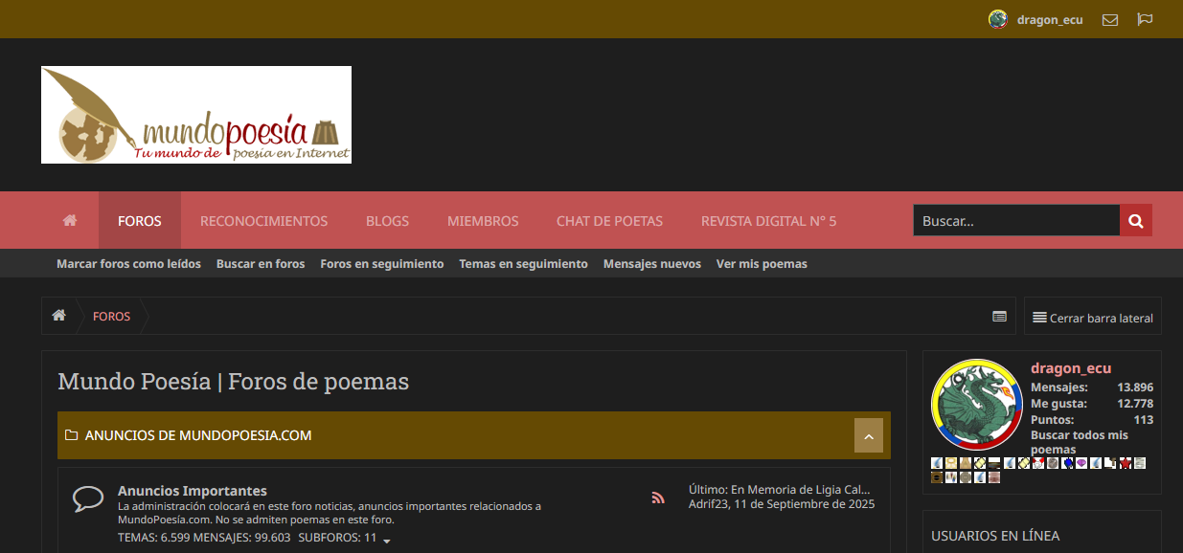Open the Reconocimientos tab

(x=263, y=221)
